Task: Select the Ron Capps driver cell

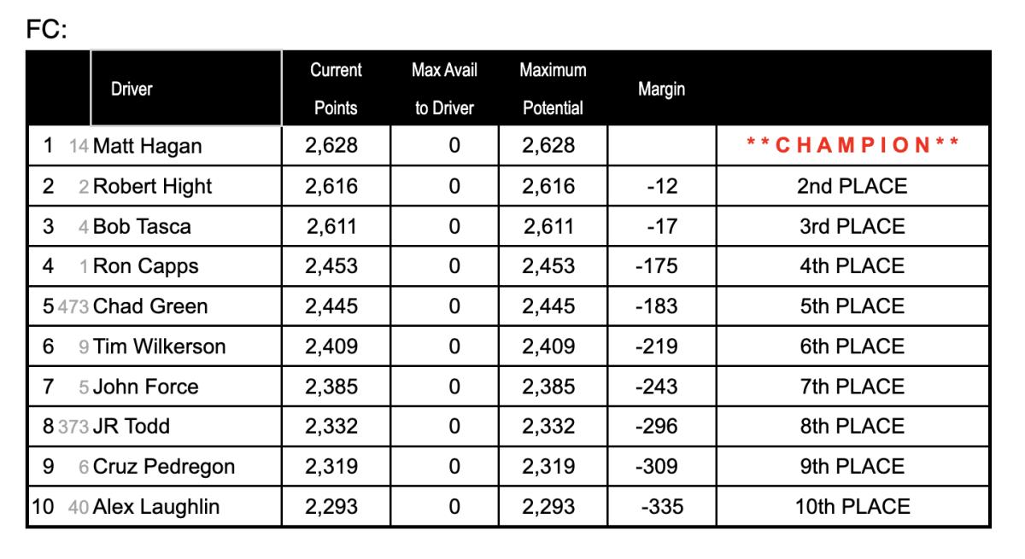Action: (145, 266)
